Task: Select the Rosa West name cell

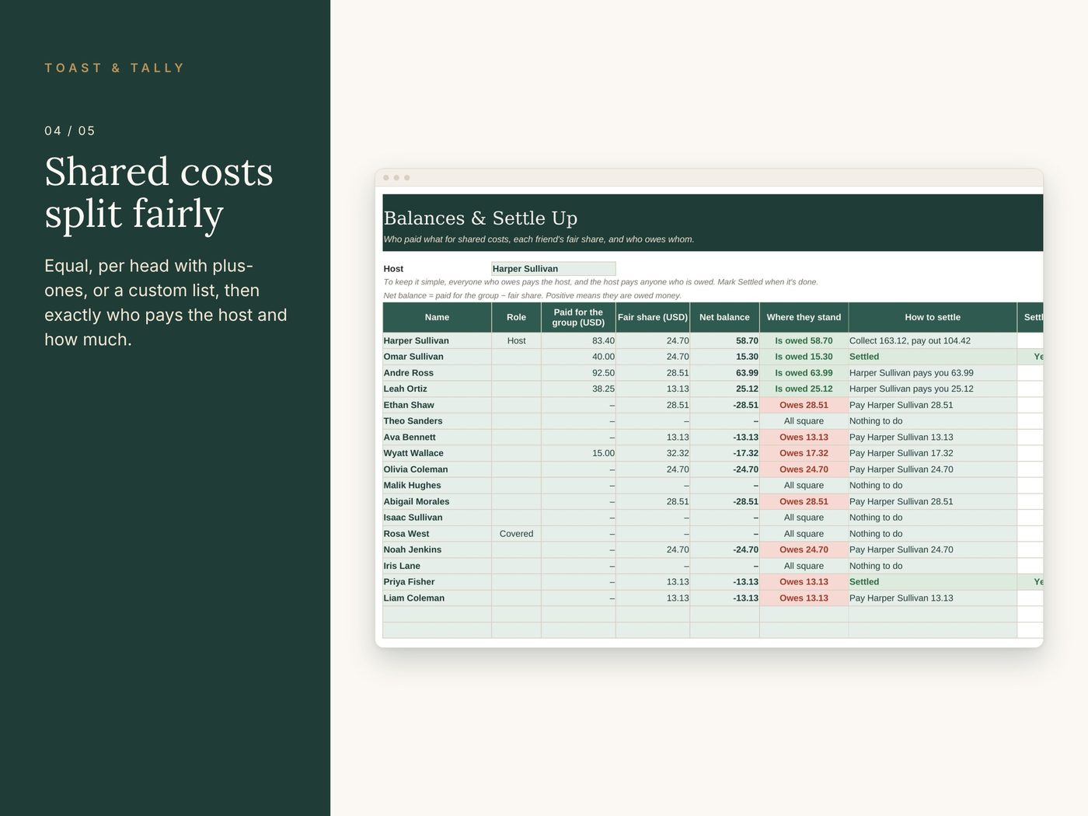Action: 437,534
